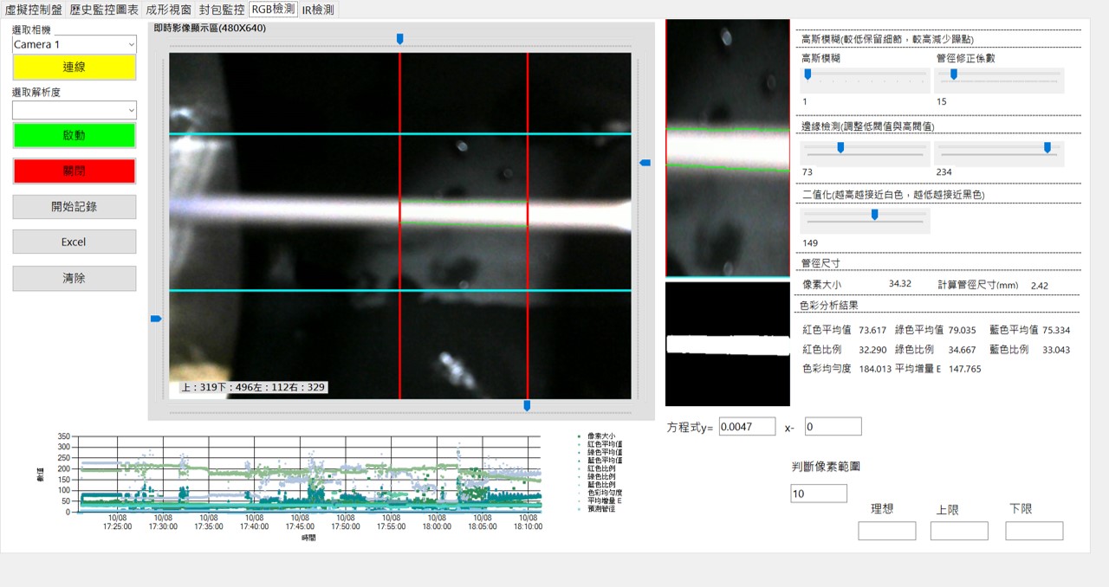Click the top crop marker above live image
This screenshot has width=1109, height=587.
pyautogui.click(x=399, y=39)
